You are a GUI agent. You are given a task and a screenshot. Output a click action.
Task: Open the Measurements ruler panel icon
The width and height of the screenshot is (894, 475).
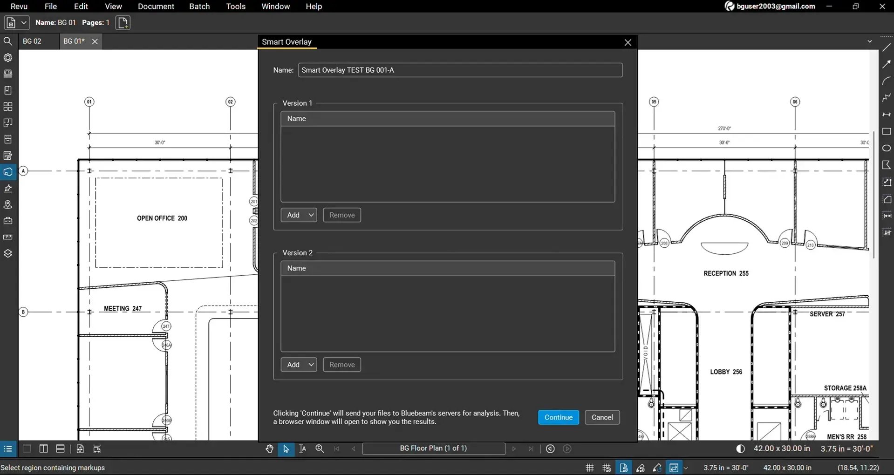[8, 237]
